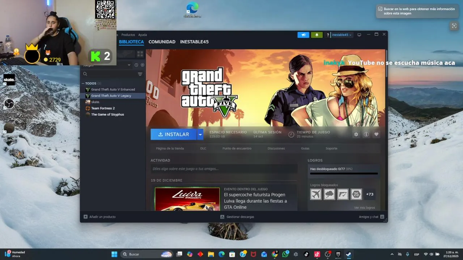This screenshot has width=463, height=260.
Task: Select the airplane locked achievement
Action: pyautogui.click(x=316, y=194)
